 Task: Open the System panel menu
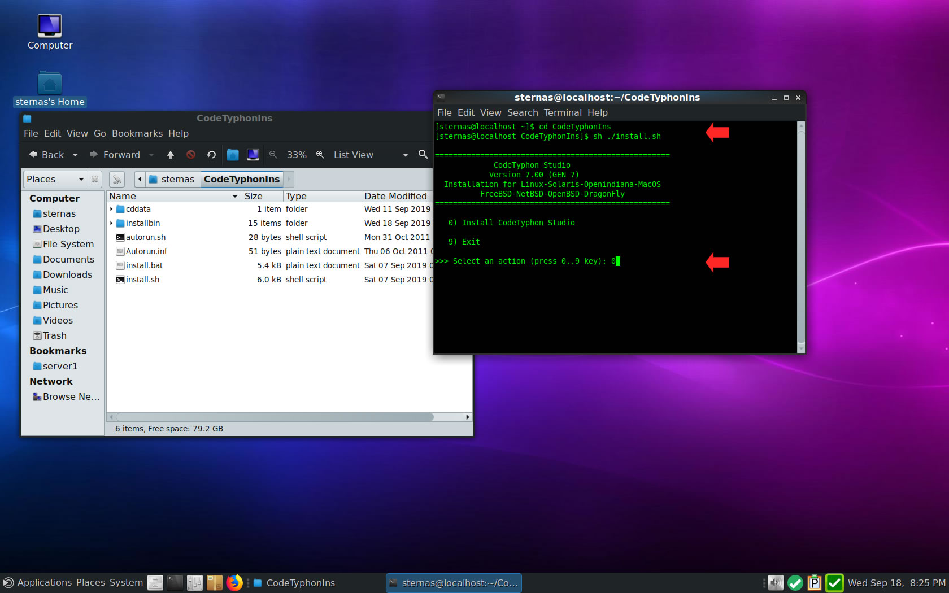[126, 583]
